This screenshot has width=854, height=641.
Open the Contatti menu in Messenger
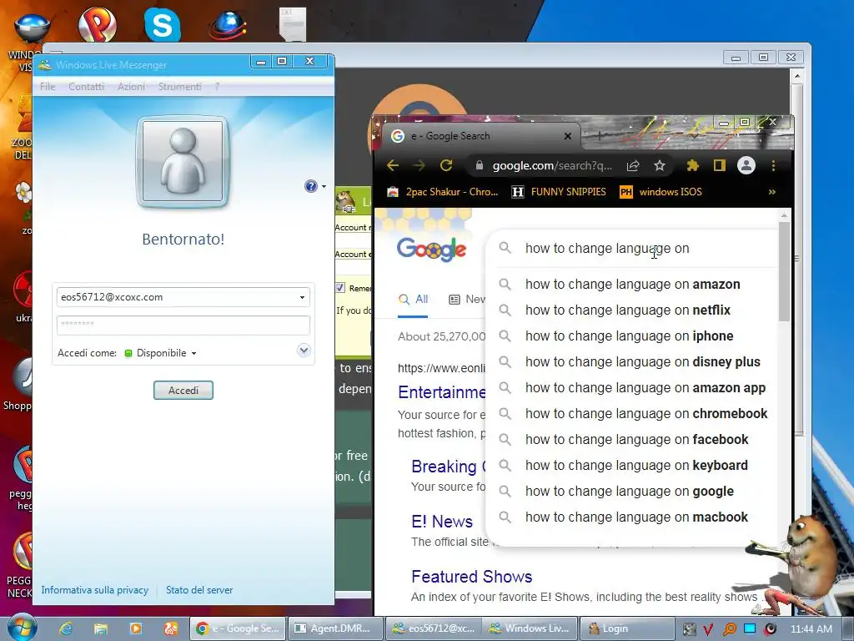(x=86, y=87)
